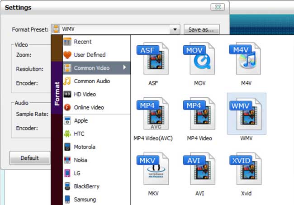This screenshot has width=294, height=205.
Task: Select Apple device category
Action: [x=96, y=120]
